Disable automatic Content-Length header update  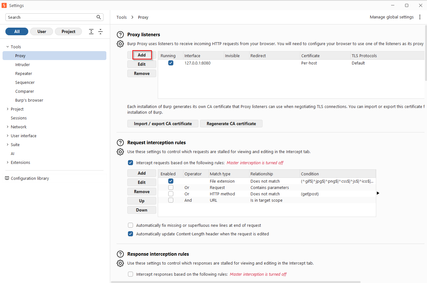point(130,234)
